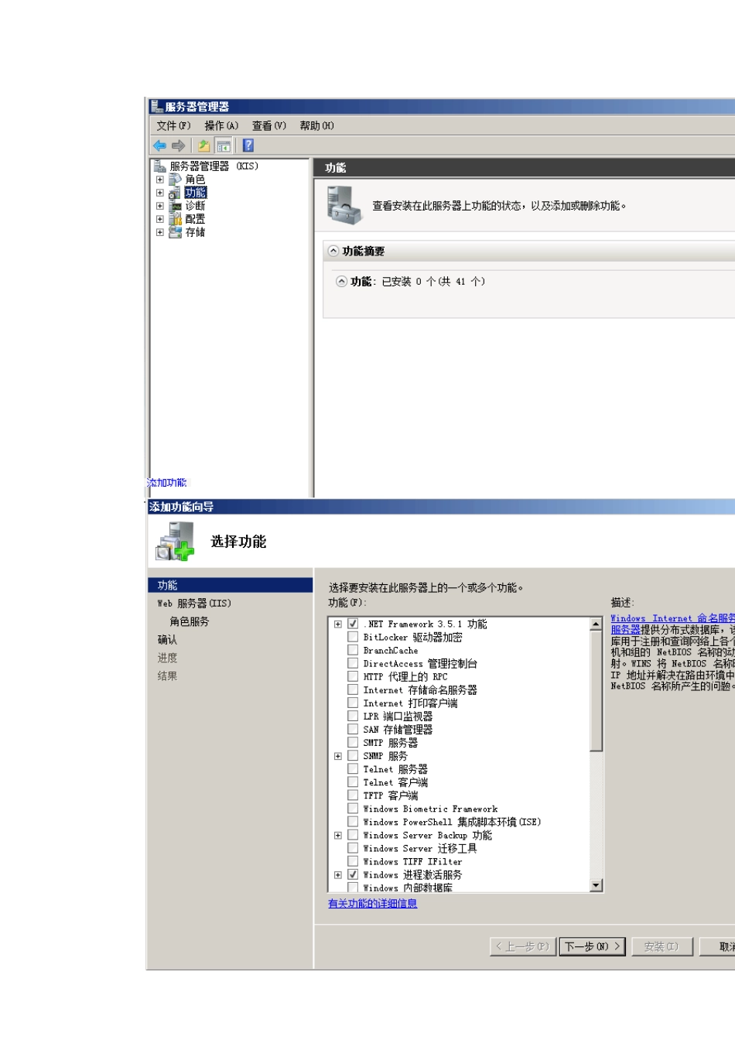Click the 上一步(P) button
The width and height of the screenshot is (735, 1040).
tap(523, 946)
